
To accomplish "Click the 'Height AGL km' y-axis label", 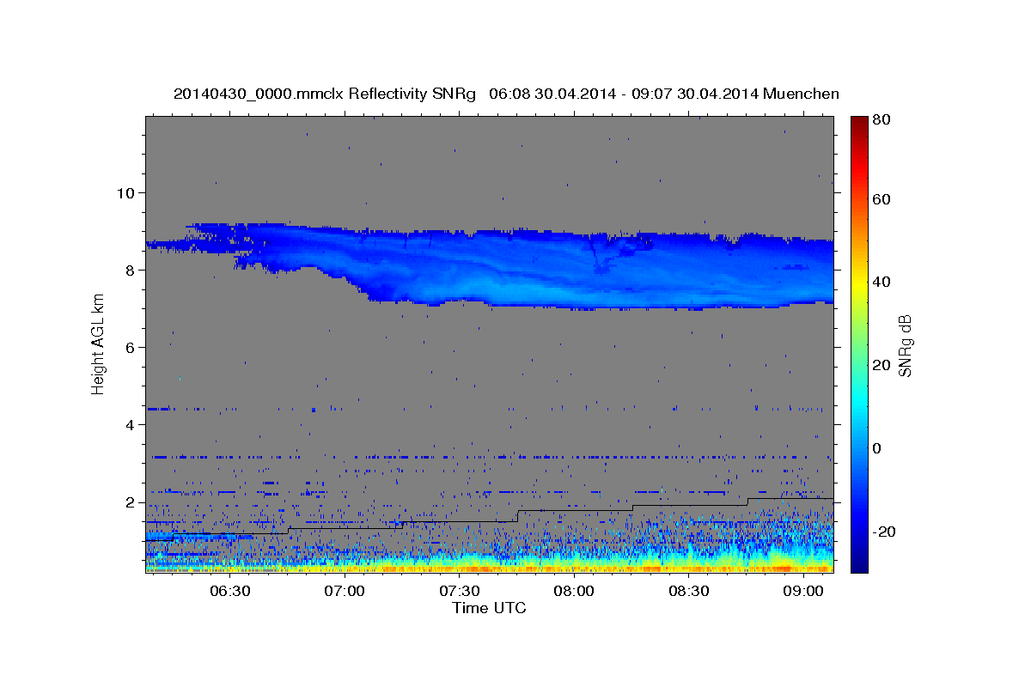I will (x=98, y=343).
